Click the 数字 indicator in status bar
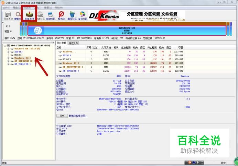 pyautogui.click(x=223, y=163)
